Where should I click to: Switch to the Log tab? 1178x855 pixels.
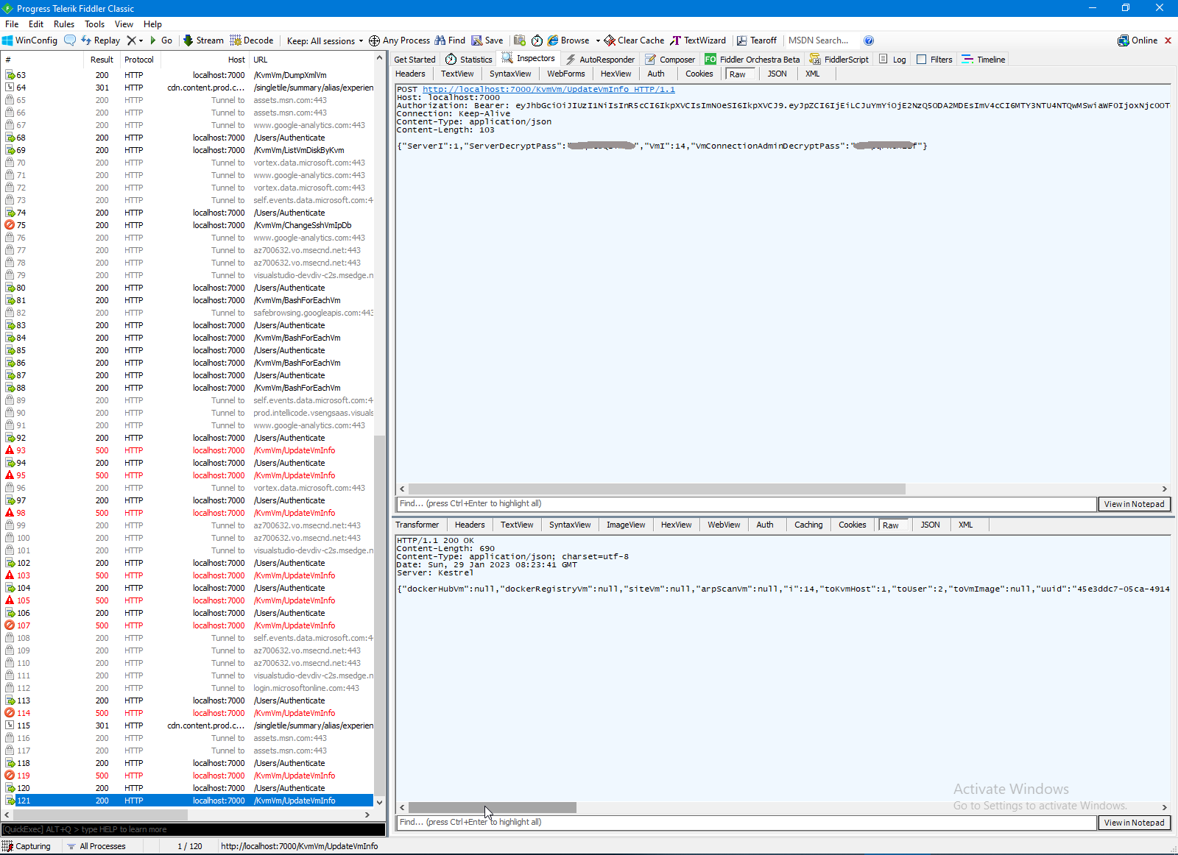coord(892,60)
